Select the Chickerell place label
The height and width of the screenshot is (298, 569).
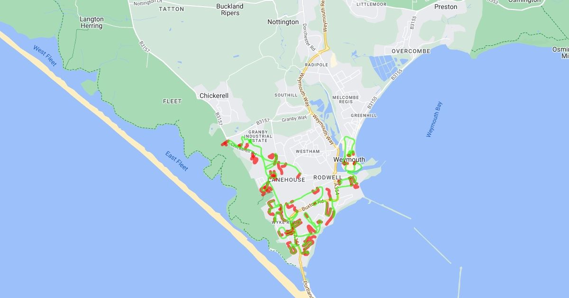point(214,96)
